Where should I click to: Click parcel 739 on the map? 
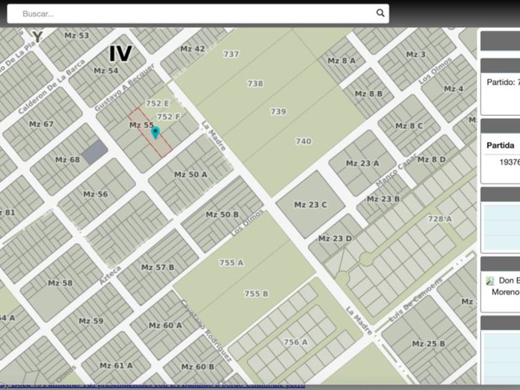(x=278, y=112)
